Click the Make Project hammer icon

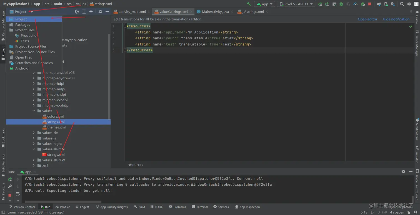(249, 4)
